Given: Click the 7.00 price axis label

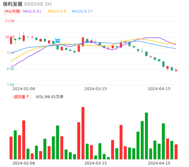Looking at the screenshot, I should tap(10, 85).
